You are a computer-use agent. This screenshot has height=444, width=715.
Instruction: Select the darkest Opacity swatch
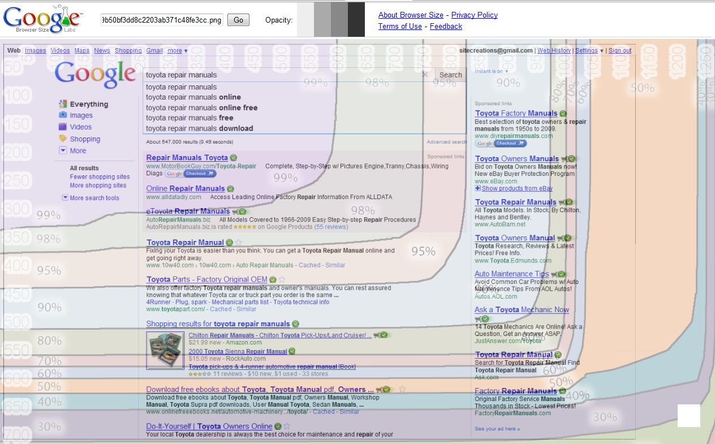pyautogui.click(x=356, y=19)
